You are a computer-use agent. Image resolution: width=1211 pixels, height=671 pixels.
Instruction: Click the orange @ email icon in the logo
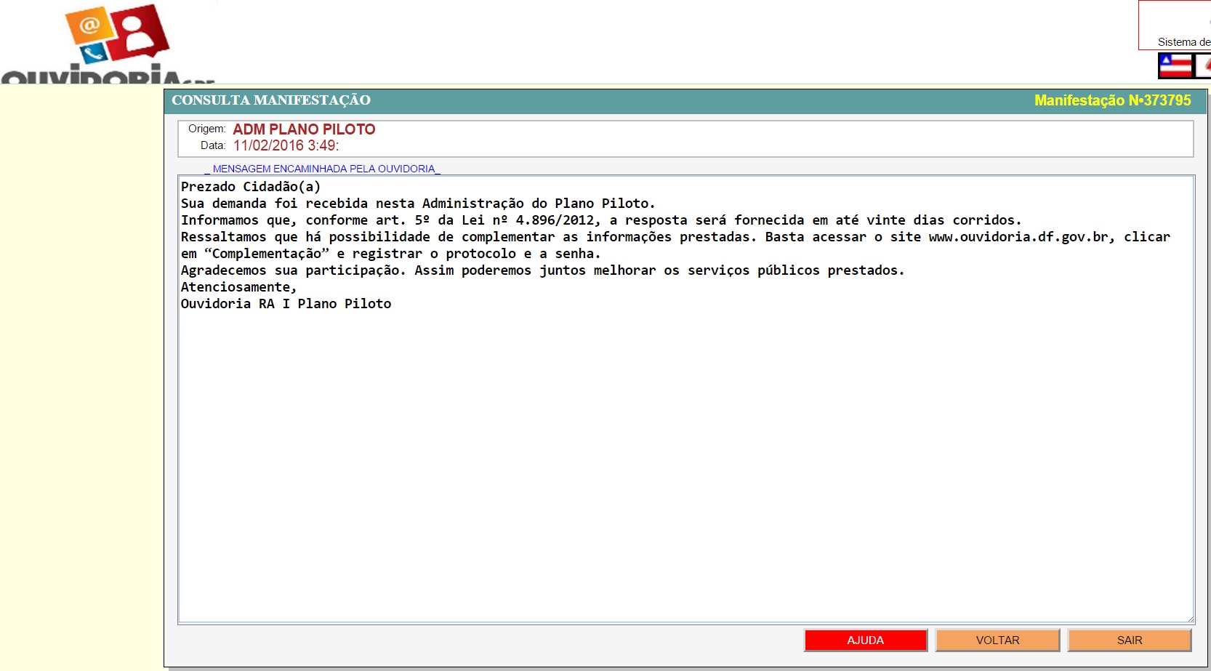(x=90, y=26)
